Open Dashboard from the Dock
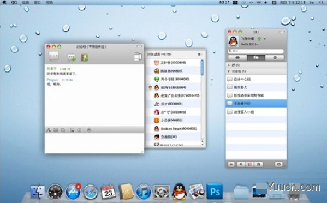Screen dimensions: 327x203 pyautogui.click(x=55, y=192)
